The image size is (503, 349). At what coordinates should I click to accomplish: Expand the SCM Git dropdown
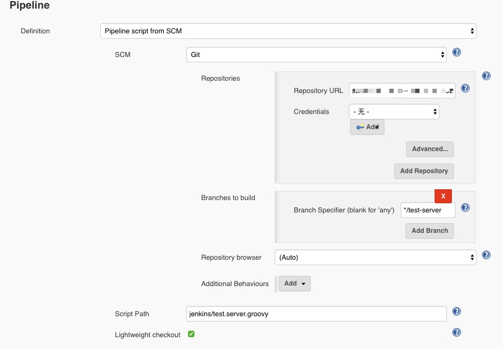(316, 54)
